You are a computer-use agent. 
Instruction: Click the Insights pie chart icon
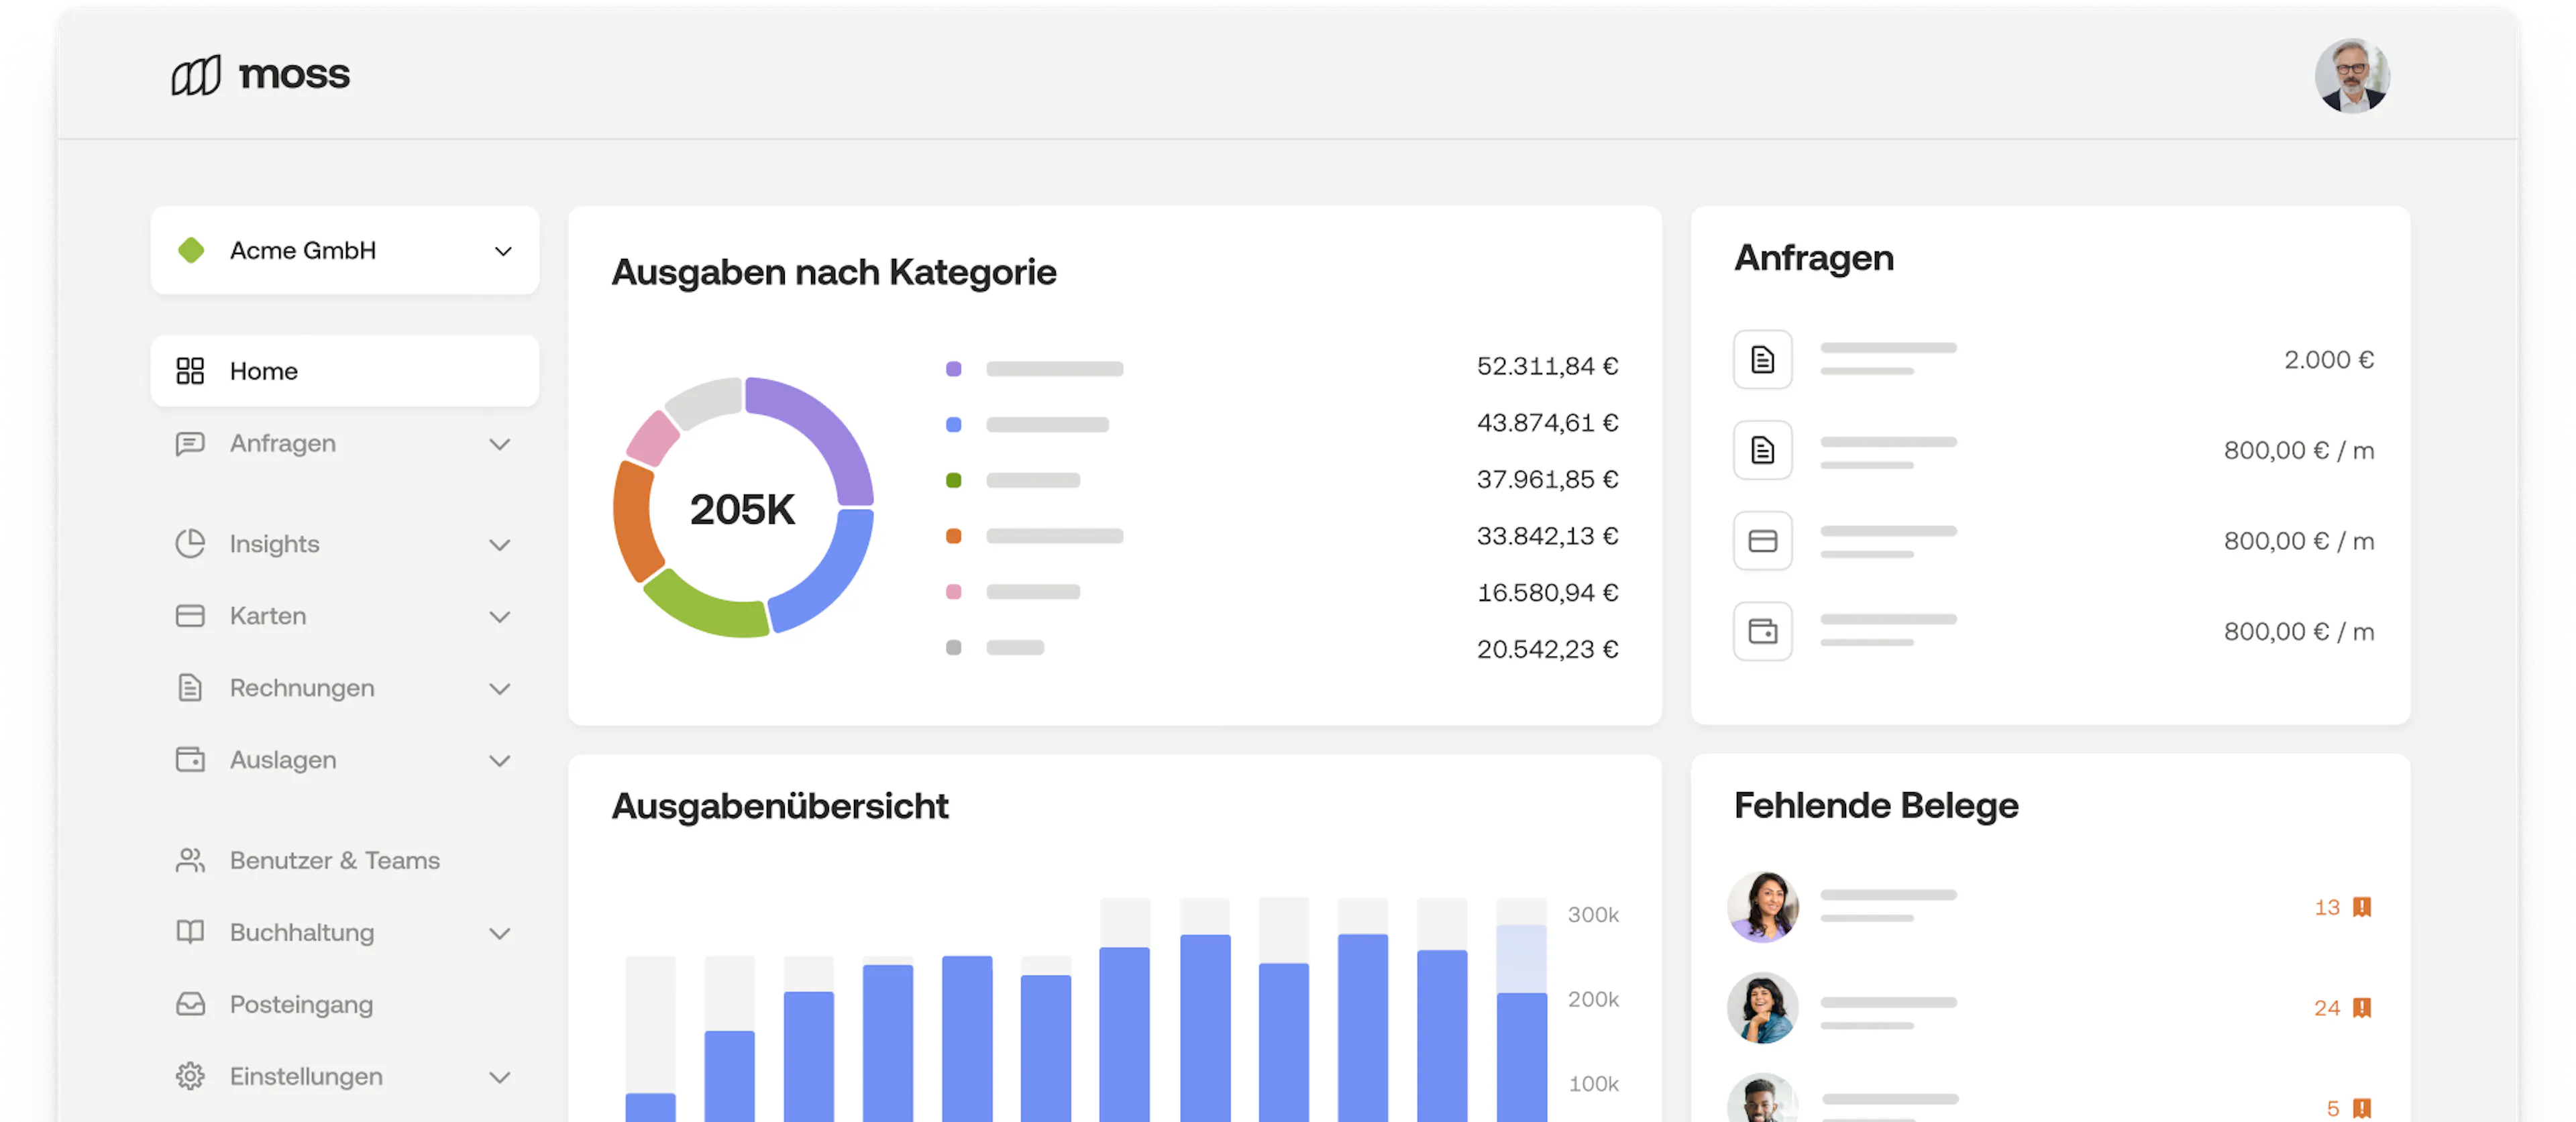(x=190, y=543)
